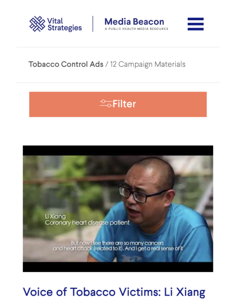The width and height of the screenshot is (236, 307).
Task: Click the bottom black letterbox bar of video
Action: coord(118,267)
